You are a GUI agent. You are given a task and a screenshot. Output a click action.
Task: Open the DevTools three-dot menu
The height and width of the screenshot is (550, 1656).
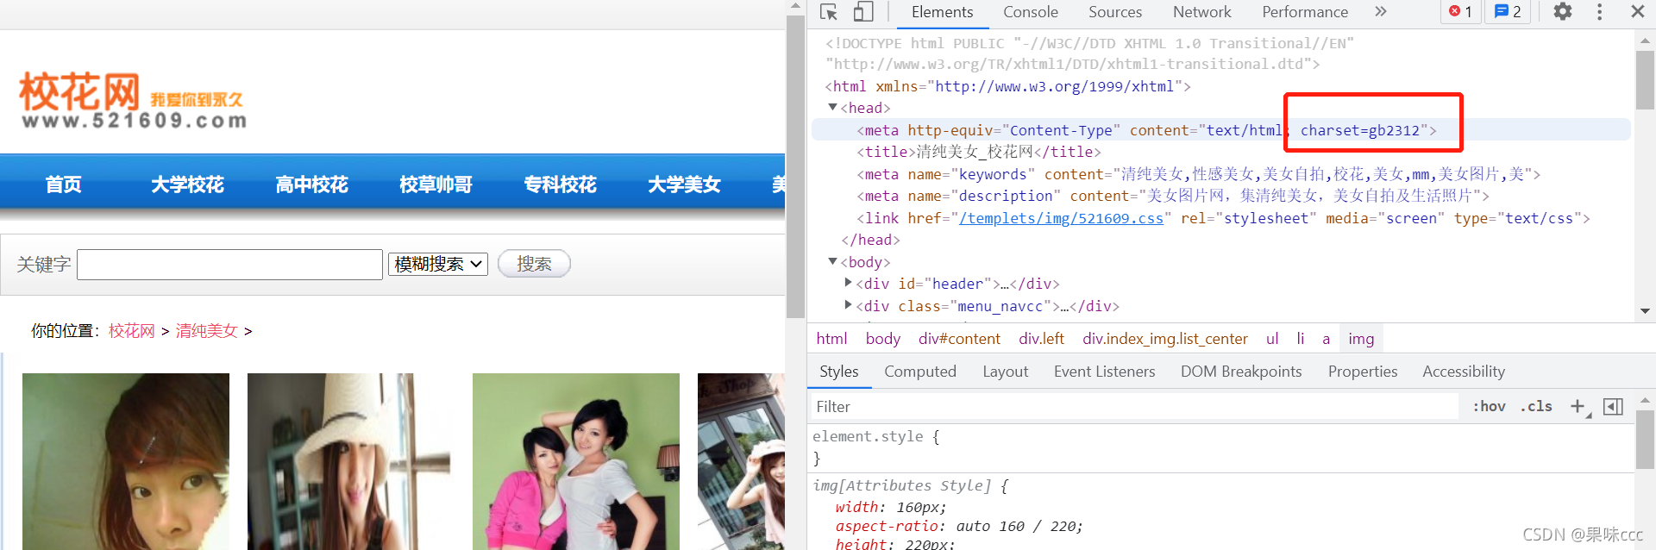point(1599,11)
